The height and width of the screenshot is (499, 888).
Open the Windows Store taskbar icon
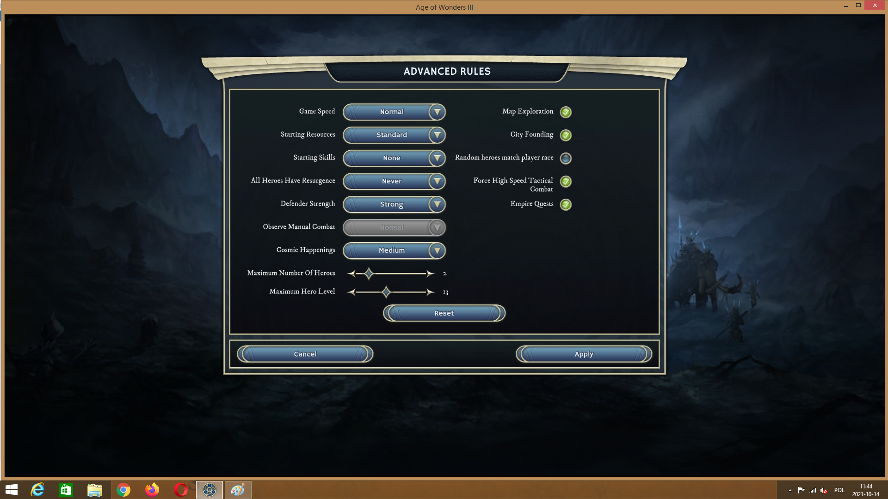[x=66, y=490]
